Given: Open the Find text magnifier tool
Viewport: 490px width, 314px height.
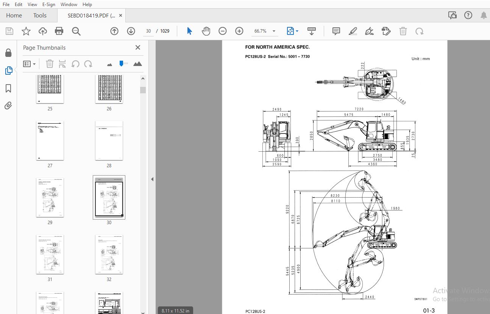Looking at the screenshot, I should pyautogui.click(x=76, y=31).
